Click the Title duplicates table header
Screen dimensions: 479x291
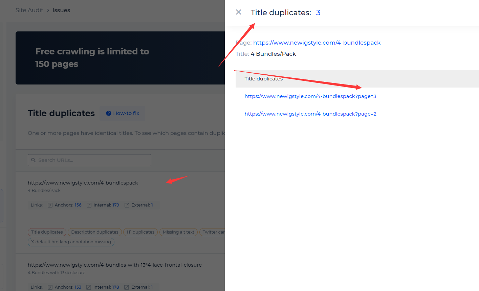(x=357, y=79)
